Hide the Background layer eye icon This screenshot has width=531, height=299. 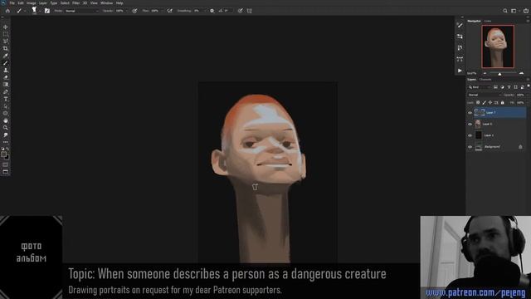[470, 147]
